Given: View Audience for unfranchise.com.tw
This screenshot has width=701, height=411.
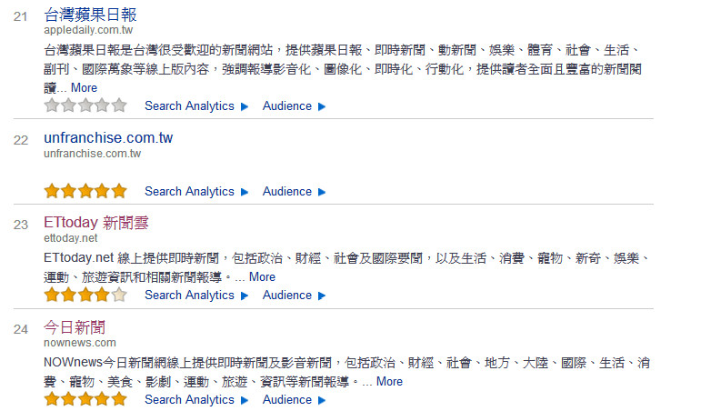Looking at the screenshot, I should [286, 192].
